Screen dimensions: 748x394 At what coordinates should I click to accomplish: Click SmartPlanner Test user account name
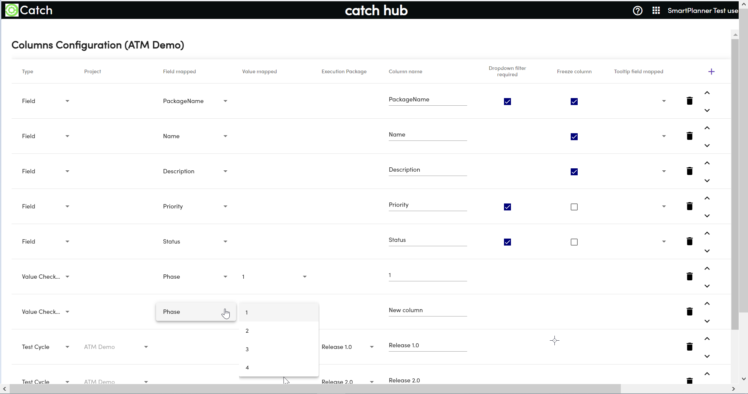pyautogui.click(x=703, y=11)
